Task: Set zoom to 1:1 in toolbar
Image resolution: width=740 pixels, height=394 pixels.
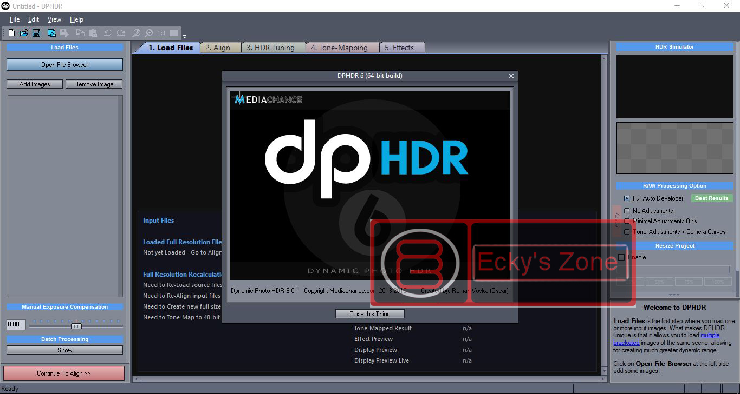Action: [161, 33]
